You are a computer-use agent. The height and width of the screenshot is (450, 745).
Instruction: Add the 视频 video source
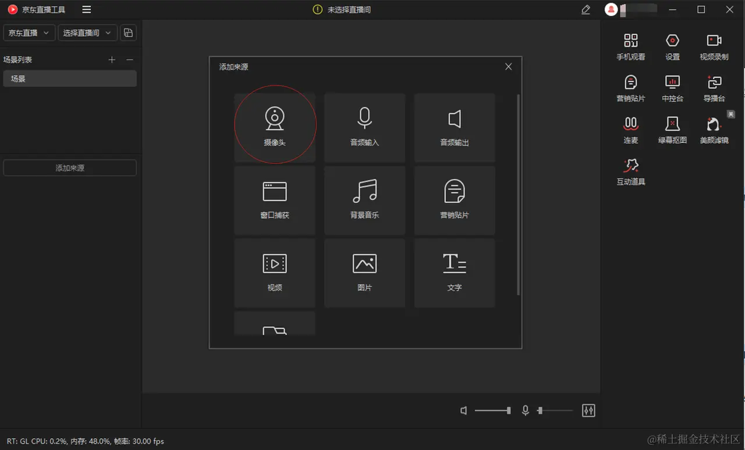click(x=275, y=273)
